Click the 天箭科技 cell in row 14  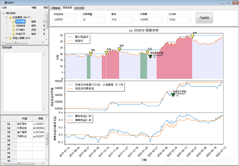coord(24,136)
